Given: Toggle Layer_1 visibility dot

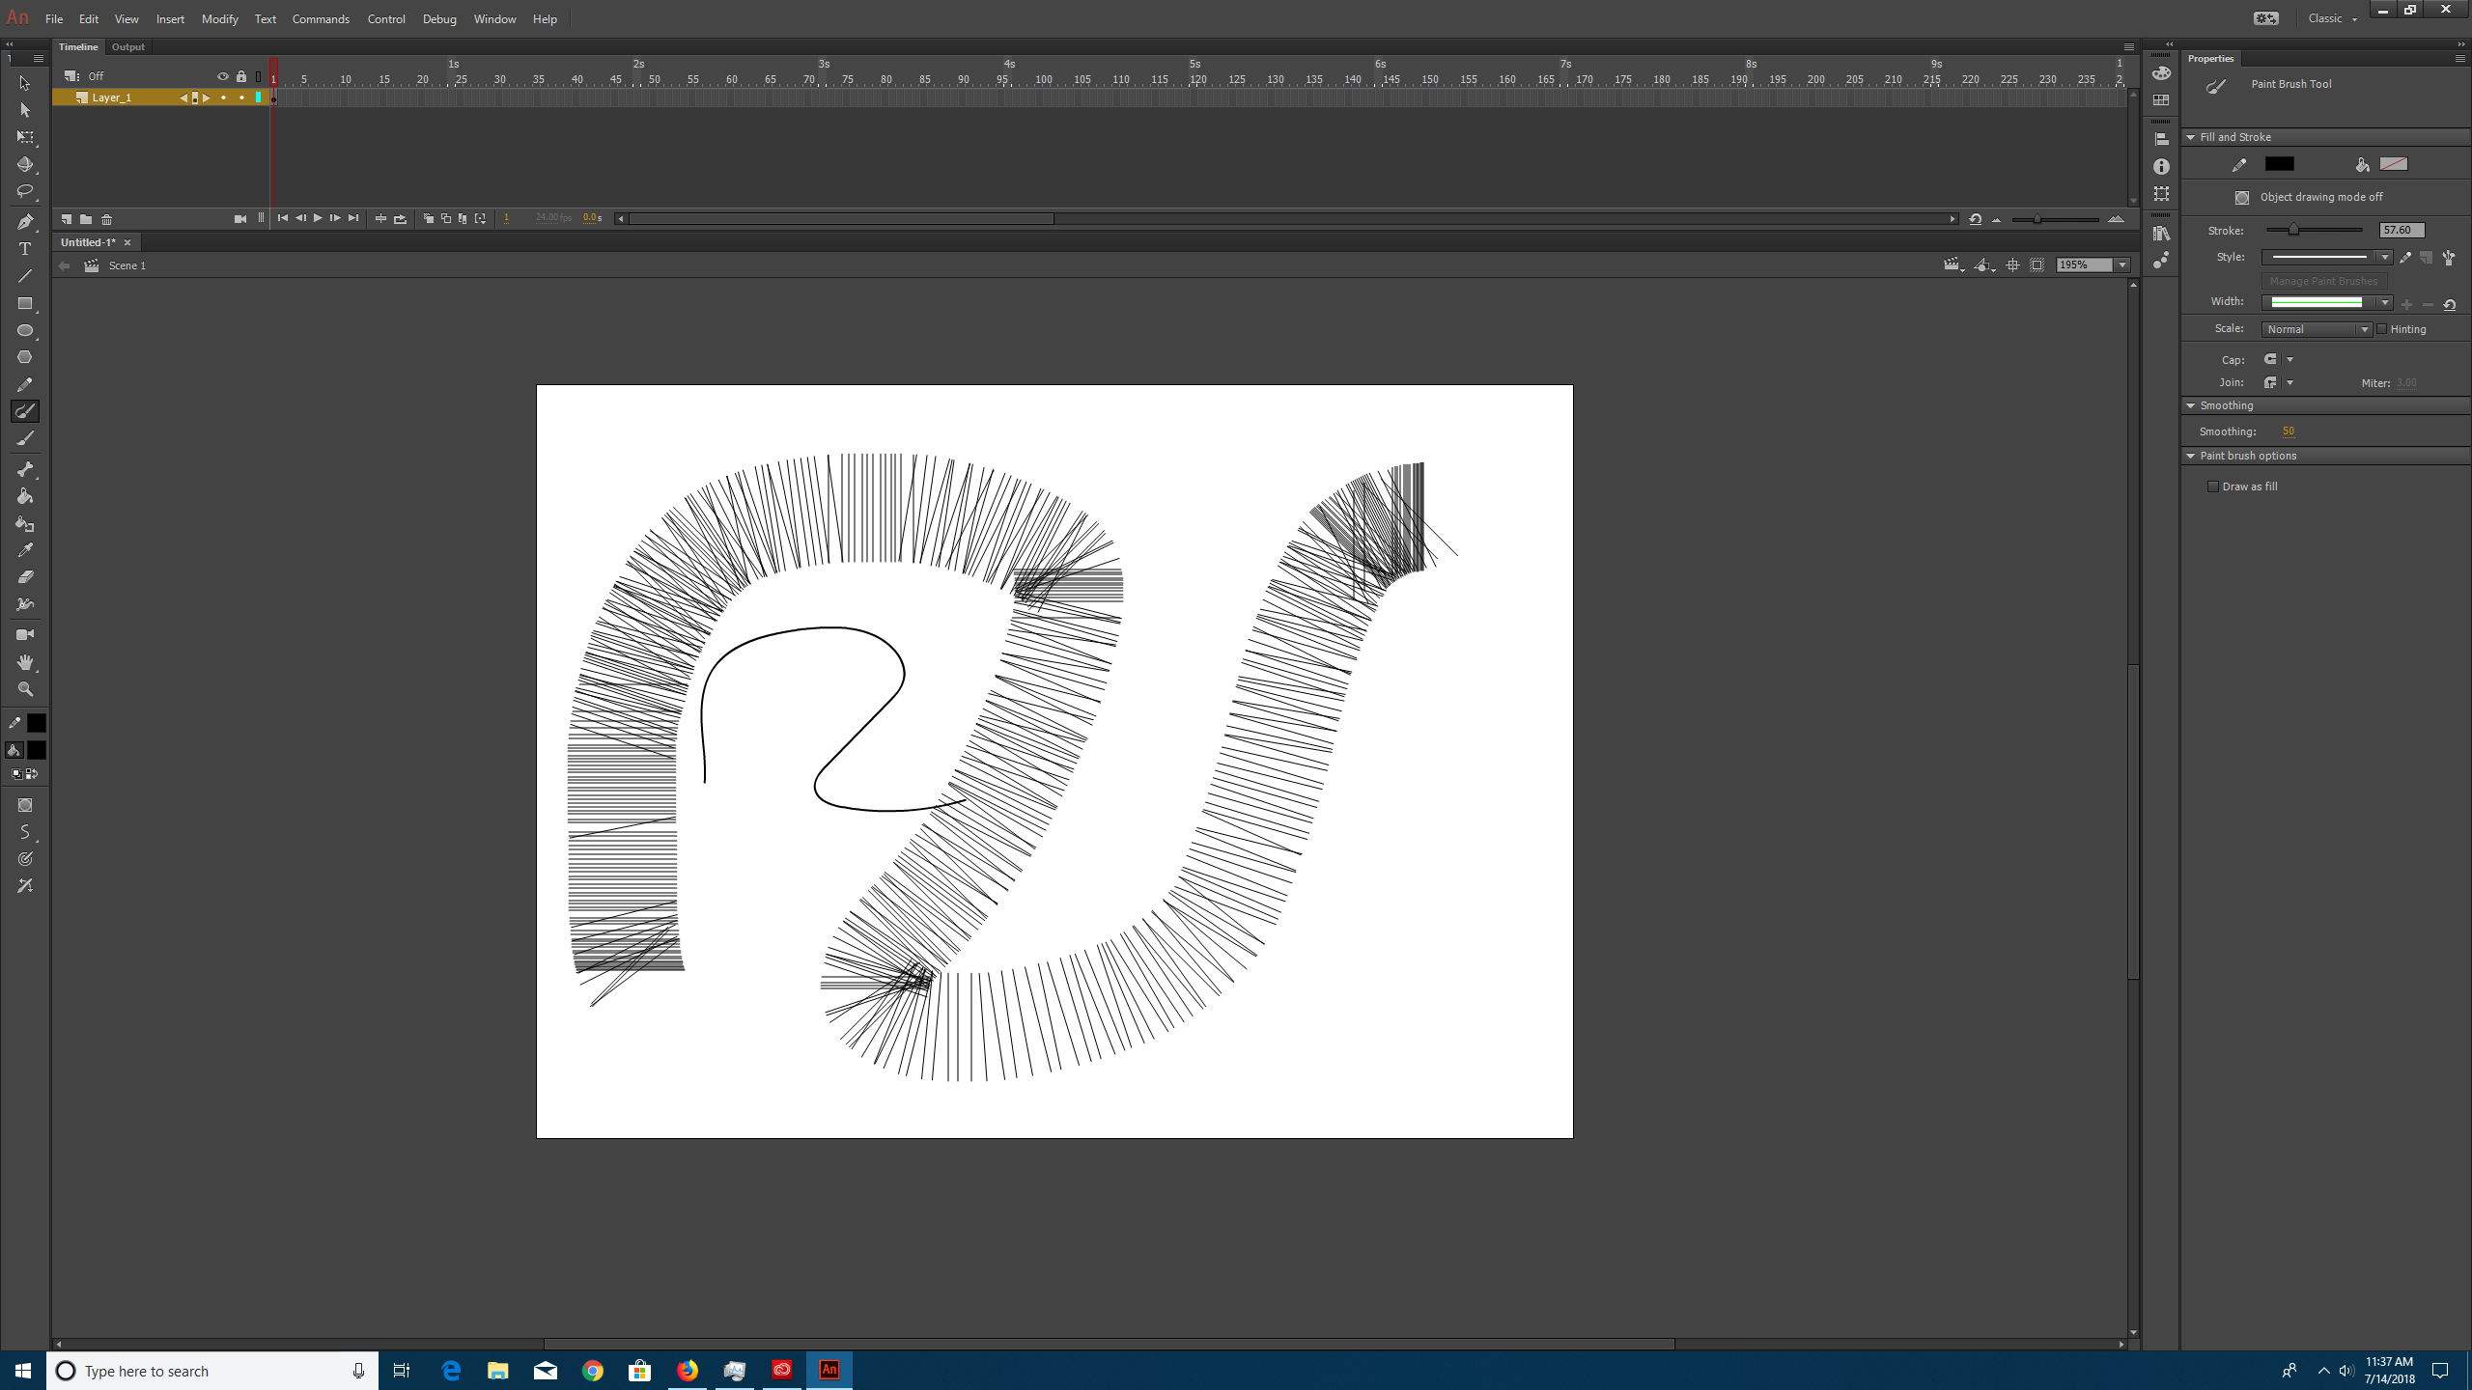Looking at the screenshot, I should point(223,97).
